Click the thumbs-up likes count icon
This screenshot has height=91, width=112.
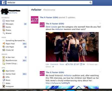(67, 64)
